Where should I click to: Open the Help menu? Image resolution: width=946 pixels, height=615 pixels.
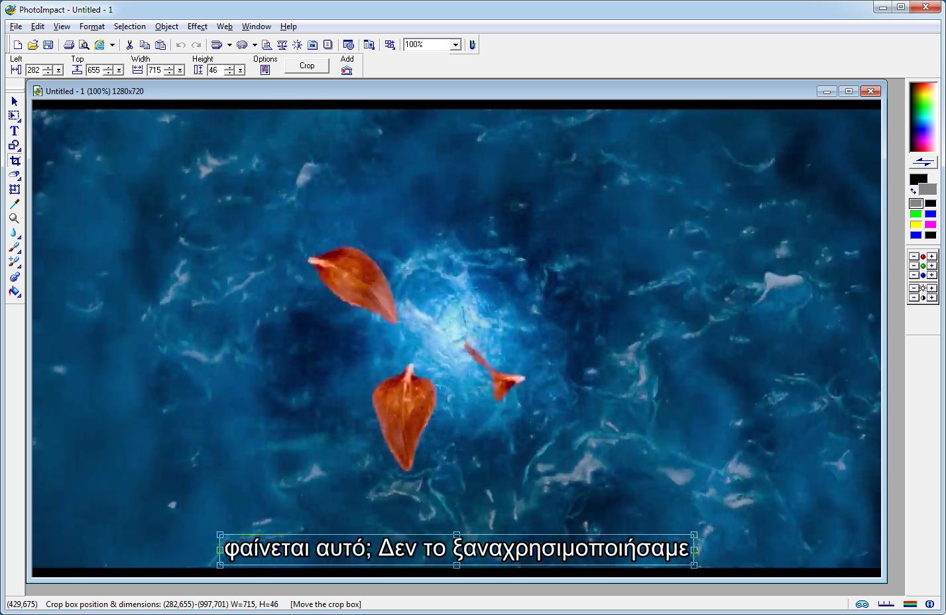click(x=288, y=27)
